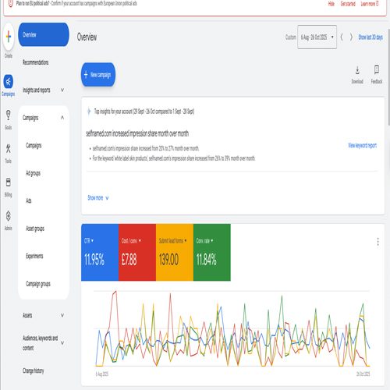
Task: Open the chart three-dot options menu
Action: click(x=378, y=242)
